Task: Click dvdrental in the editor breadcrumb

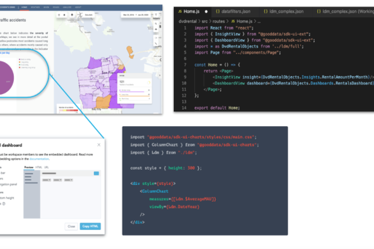Action: tap(188, 22)
